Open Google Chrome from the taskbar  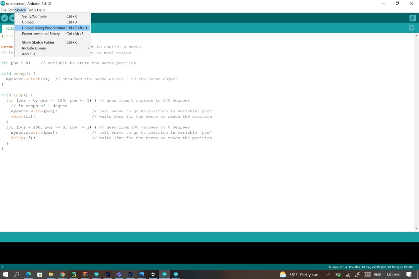click(63, 274)
